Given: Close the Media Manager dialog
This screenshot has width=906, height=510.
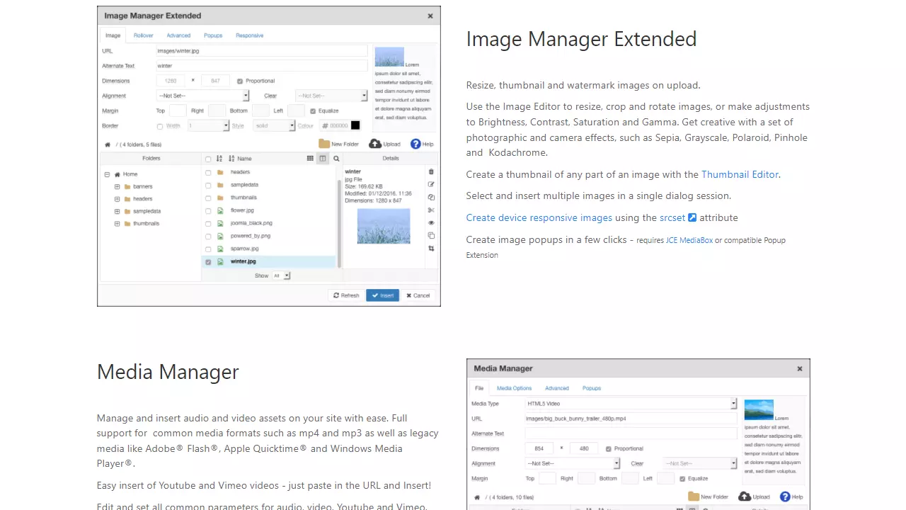Looking at the screenshot, I should (x=800, y=368).
